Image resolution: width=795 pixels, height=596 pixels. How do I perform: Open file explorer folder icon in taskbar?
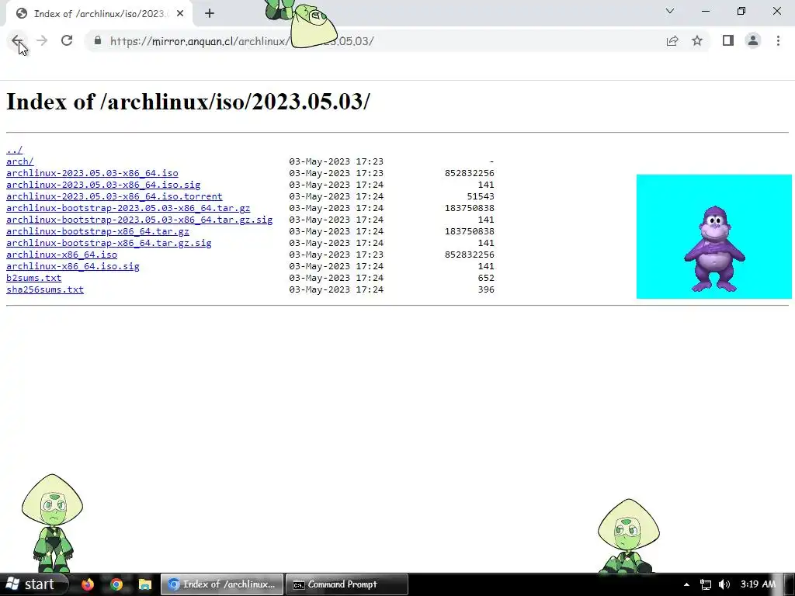145,584
